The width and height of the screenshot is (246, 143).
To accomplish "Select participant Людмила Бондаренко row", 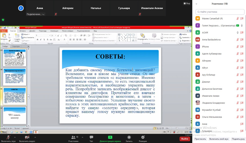I will pos(219,103).
